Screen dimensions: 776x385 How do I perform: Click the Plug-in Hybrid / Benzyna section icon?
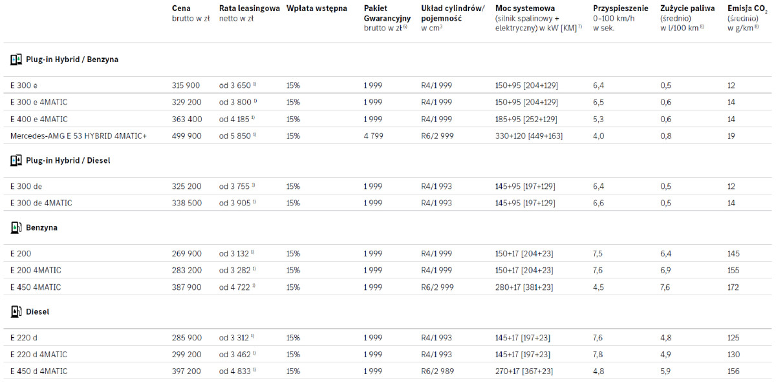[x=16, y=59]
